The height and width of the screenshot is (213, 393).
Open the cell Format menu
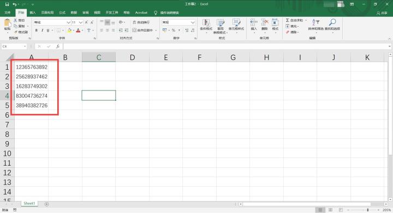[x=275, y=26]
